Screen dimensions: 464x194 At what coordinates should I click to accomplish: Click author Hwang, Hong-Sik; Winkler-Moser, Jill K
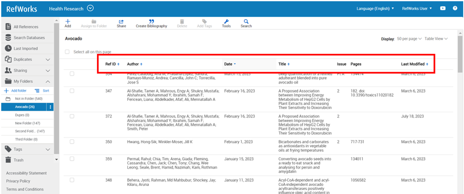click(x=160, y=141)
